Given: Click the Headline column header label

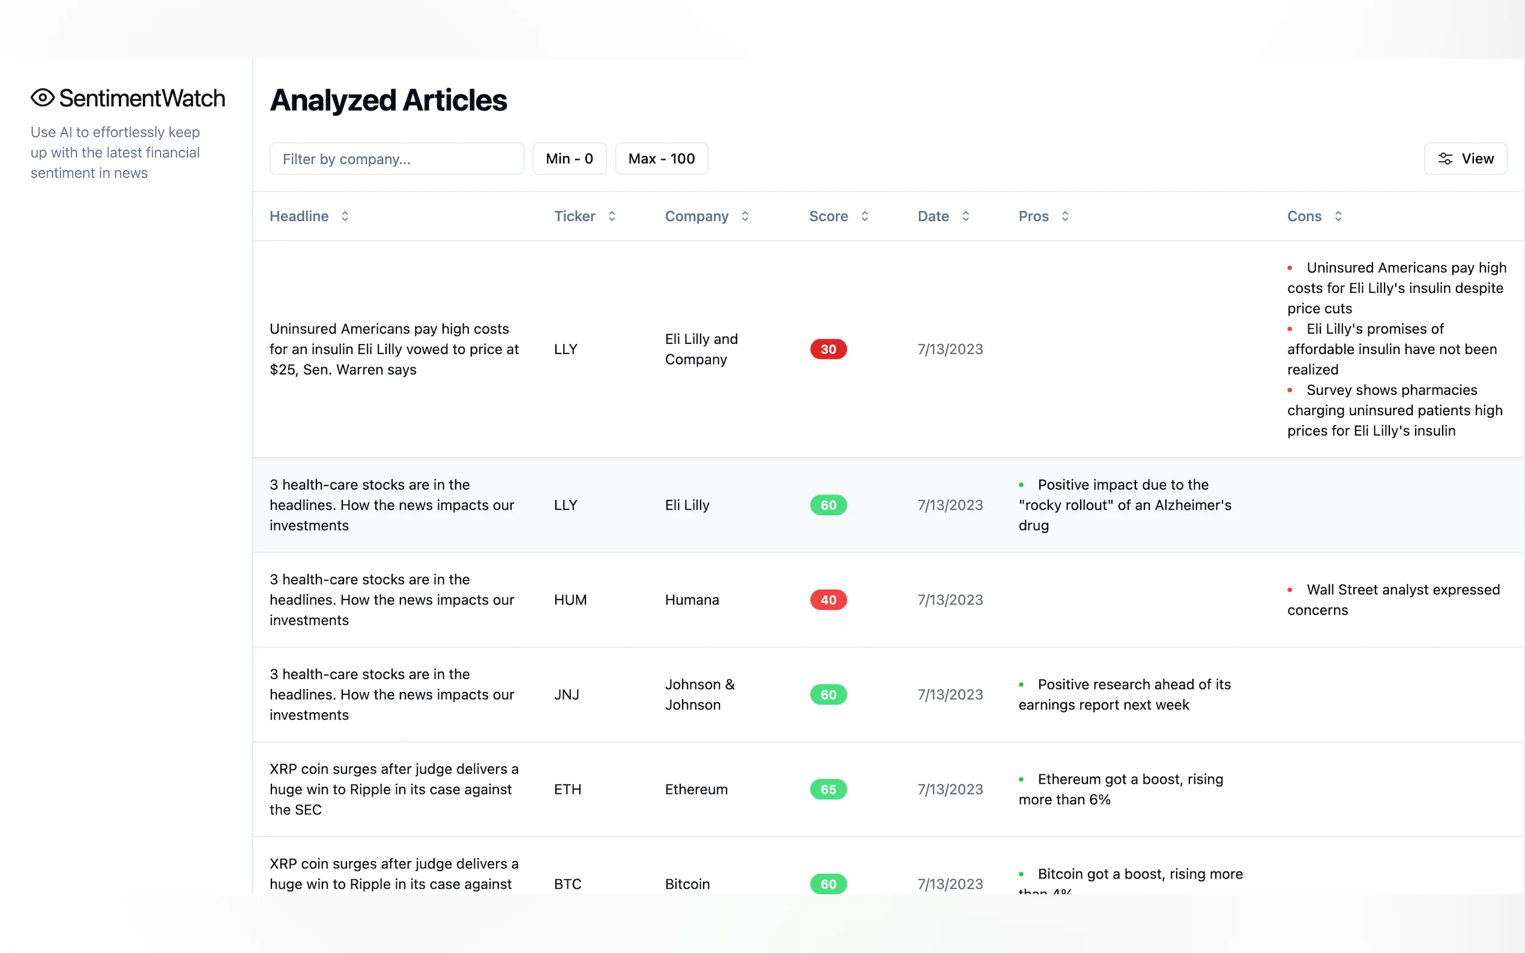Looking at the screenshot, I should click(x=299, y=216).
